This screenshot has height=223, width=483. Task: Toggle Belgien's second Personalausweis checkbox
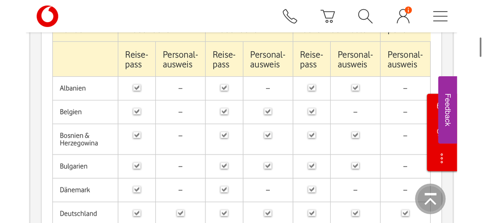click(x=268, y=111)
